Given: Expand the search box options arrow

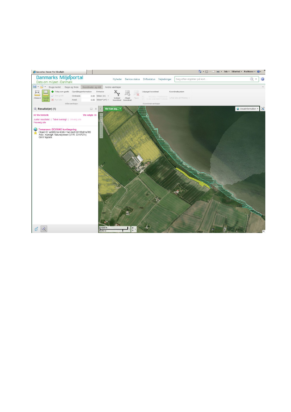Looking at the screenshot, I should (x=256, y=79).
